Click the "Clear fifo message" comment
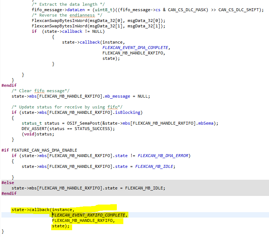Viewport: 269px width, 237px height. (40, 91)
